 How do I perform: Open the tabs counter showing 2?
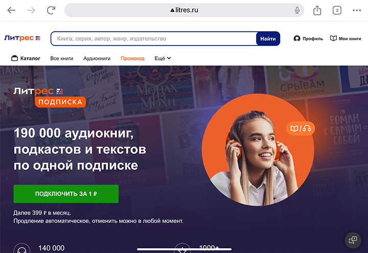(x=337, y=10)
